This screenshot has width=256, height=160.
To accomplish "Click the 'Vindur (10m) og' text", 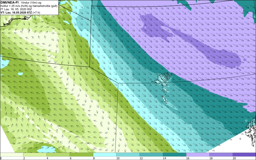I will (31, 3).
